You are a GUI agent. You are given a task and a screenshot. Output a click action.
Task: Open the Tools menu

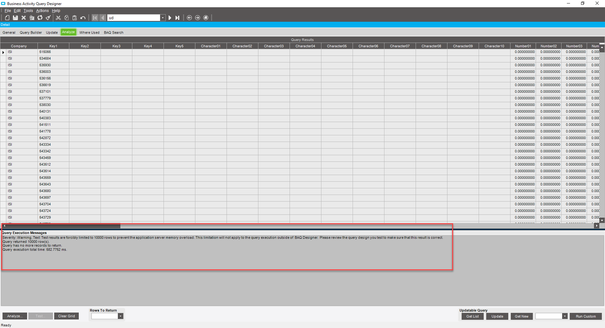coord(28,11)
